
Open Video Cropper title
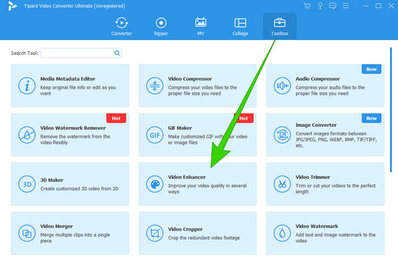tap(185, 229)
